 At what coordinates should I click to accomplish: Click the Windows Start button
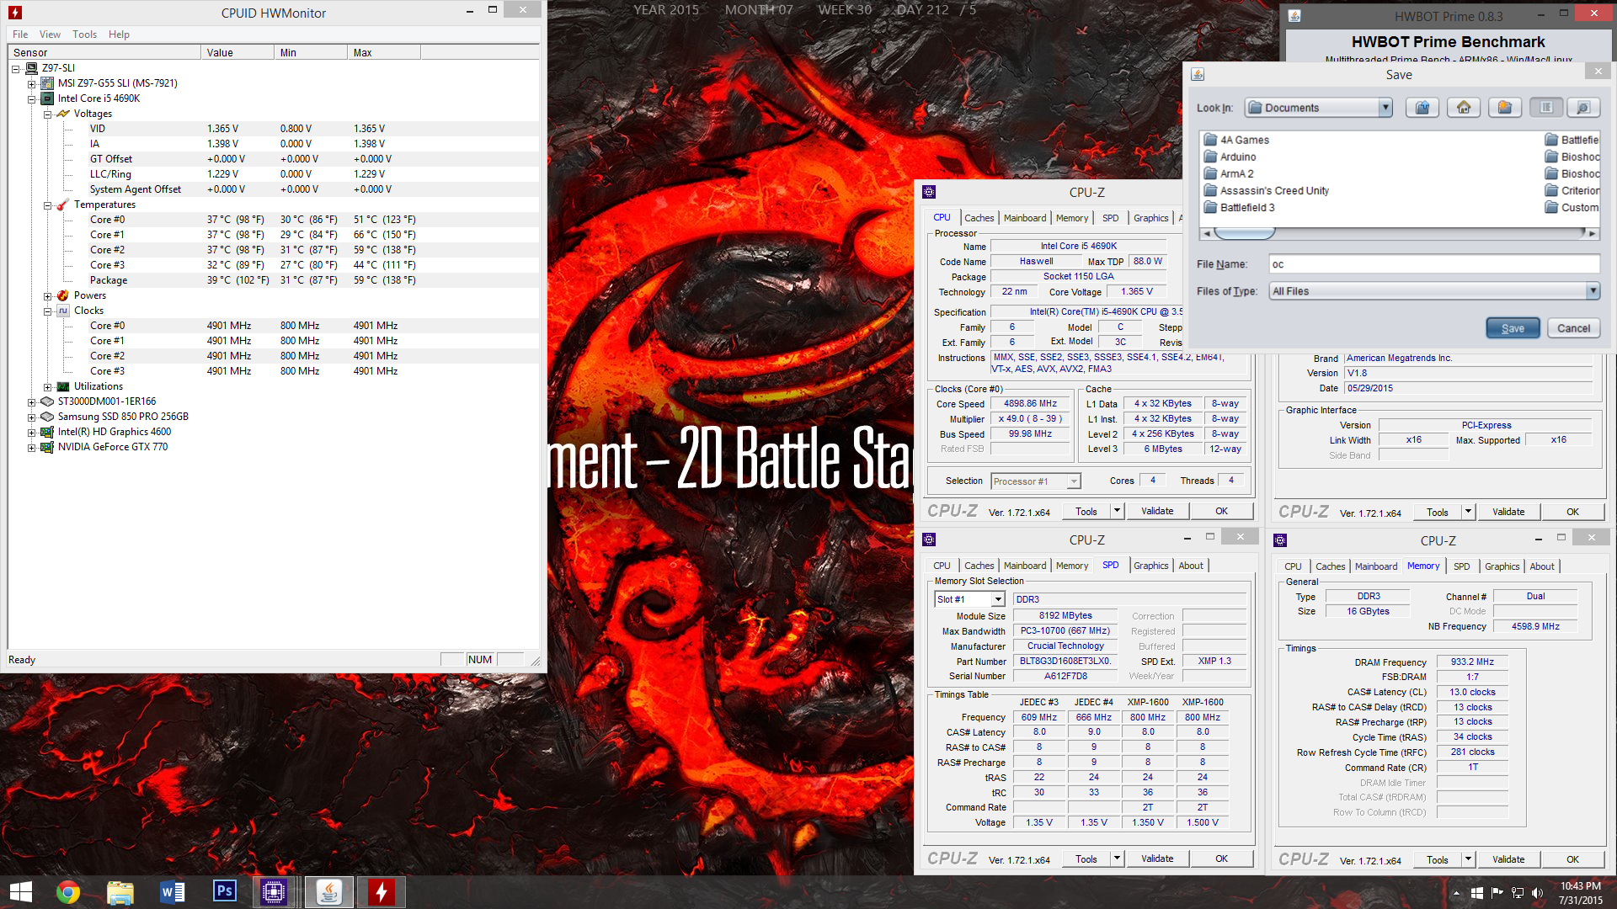[21, 892]
